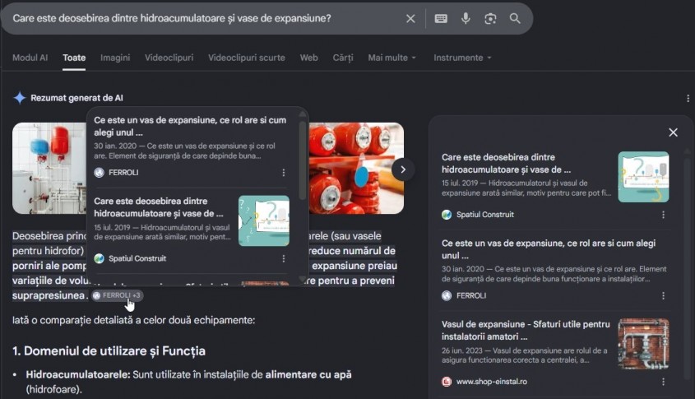Click the AI overview sparkle icon

[x=20, y=98]
